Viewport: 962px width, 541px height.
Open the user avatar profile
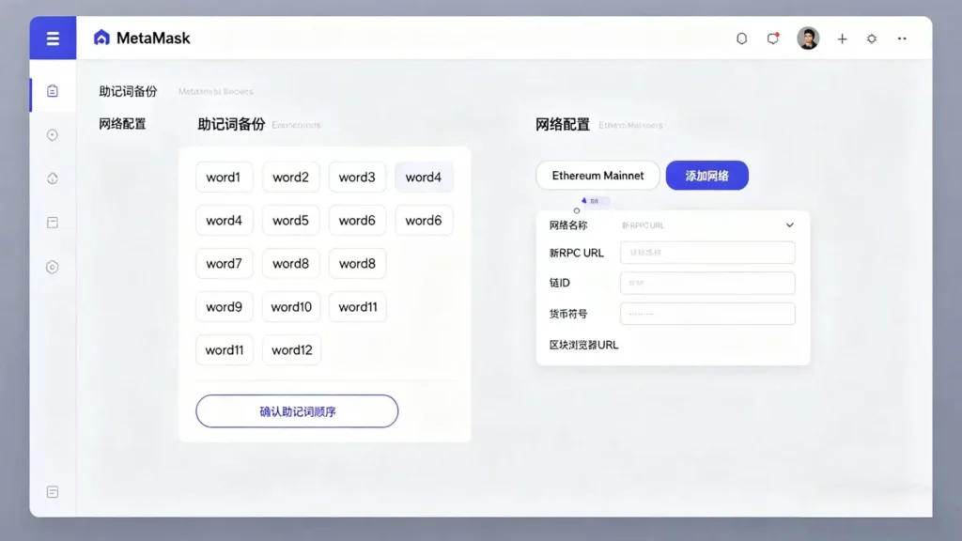(808, 38)
